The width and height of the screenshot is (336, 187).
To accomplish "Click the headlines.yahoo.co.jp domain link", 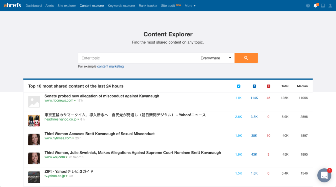I will [60, 120].
